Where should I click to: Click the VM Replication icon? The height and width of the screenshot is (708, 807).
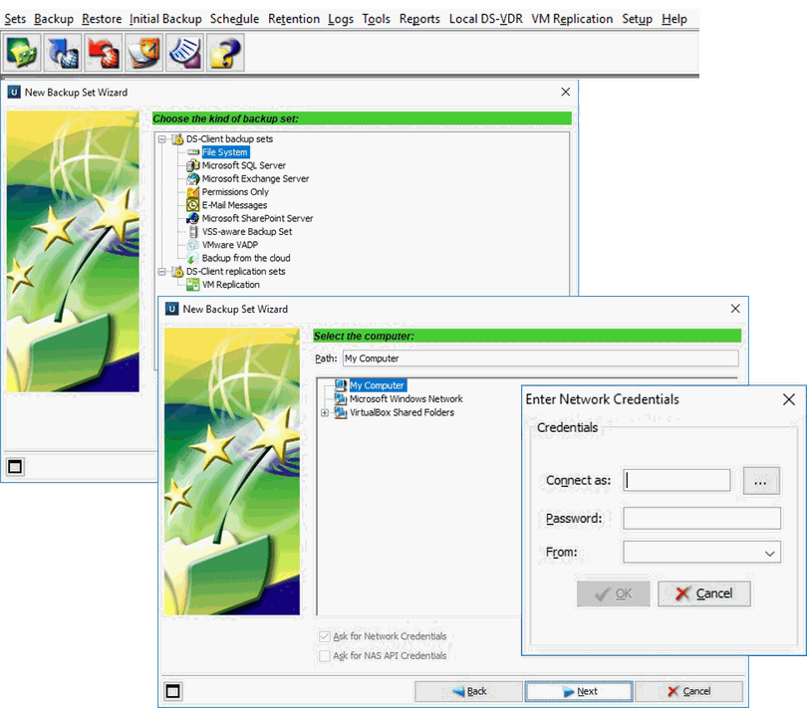[193, 285]
